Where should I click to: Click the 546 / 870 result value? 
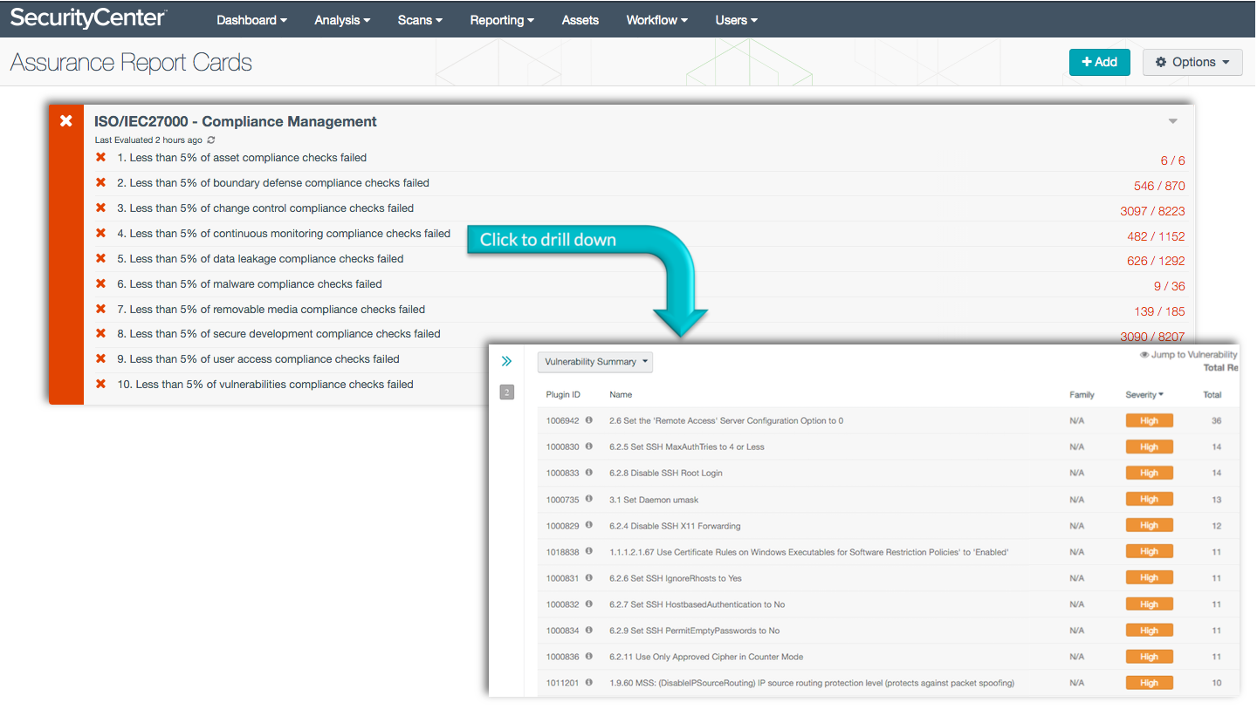point(1159,186)
